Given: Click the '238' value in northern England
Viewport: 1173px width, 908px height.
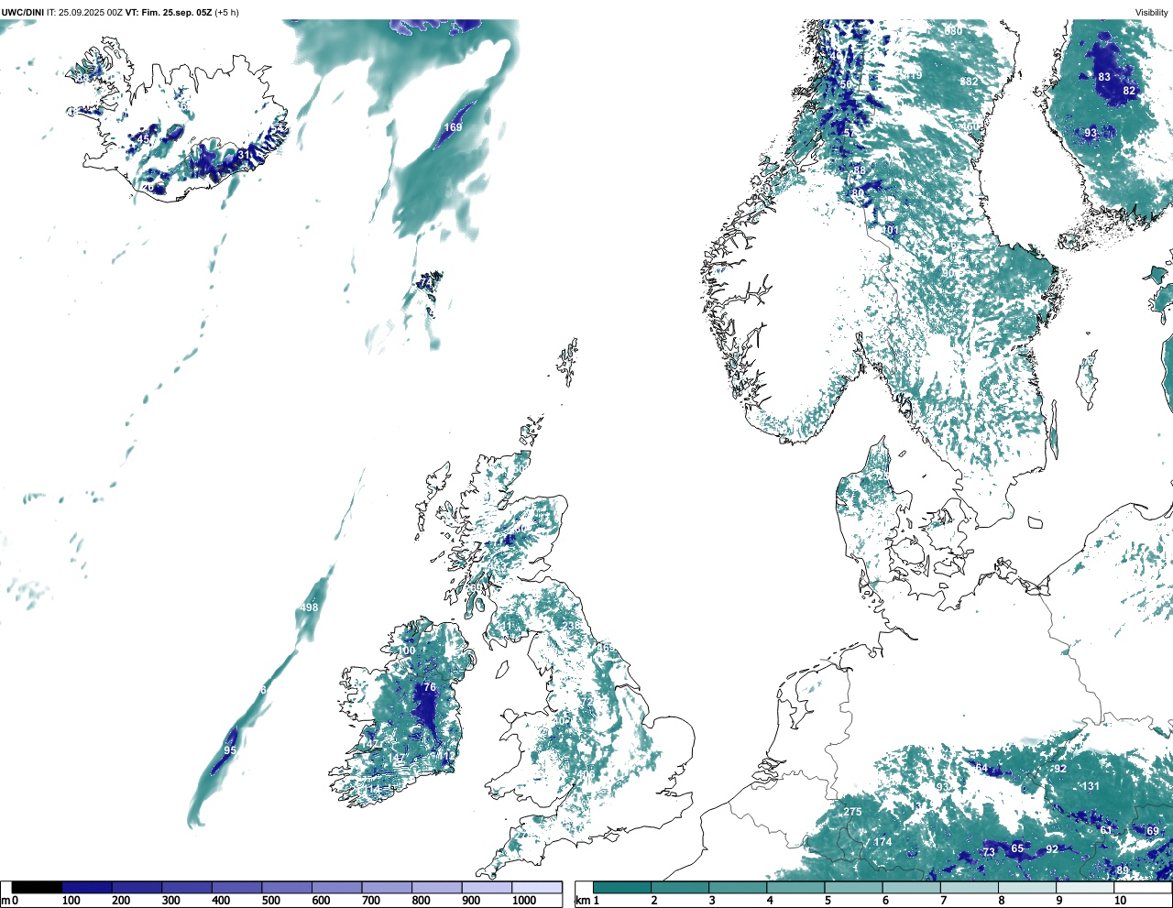Looking at the screenshot, I should 572,626.
